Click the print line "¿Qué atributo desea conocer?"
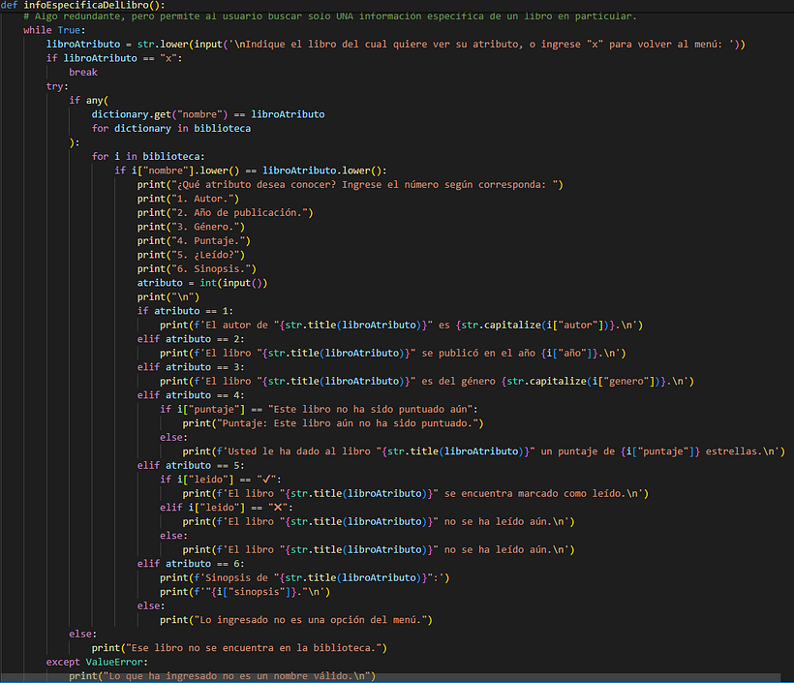 coord(350,185)
